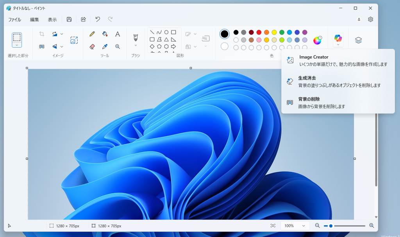Click the Redo arrow
The image size is (400, 237).
[x=110, y=20]
